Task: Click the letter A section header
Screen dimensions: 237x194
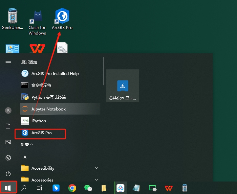Action: (x=25, y=157)
